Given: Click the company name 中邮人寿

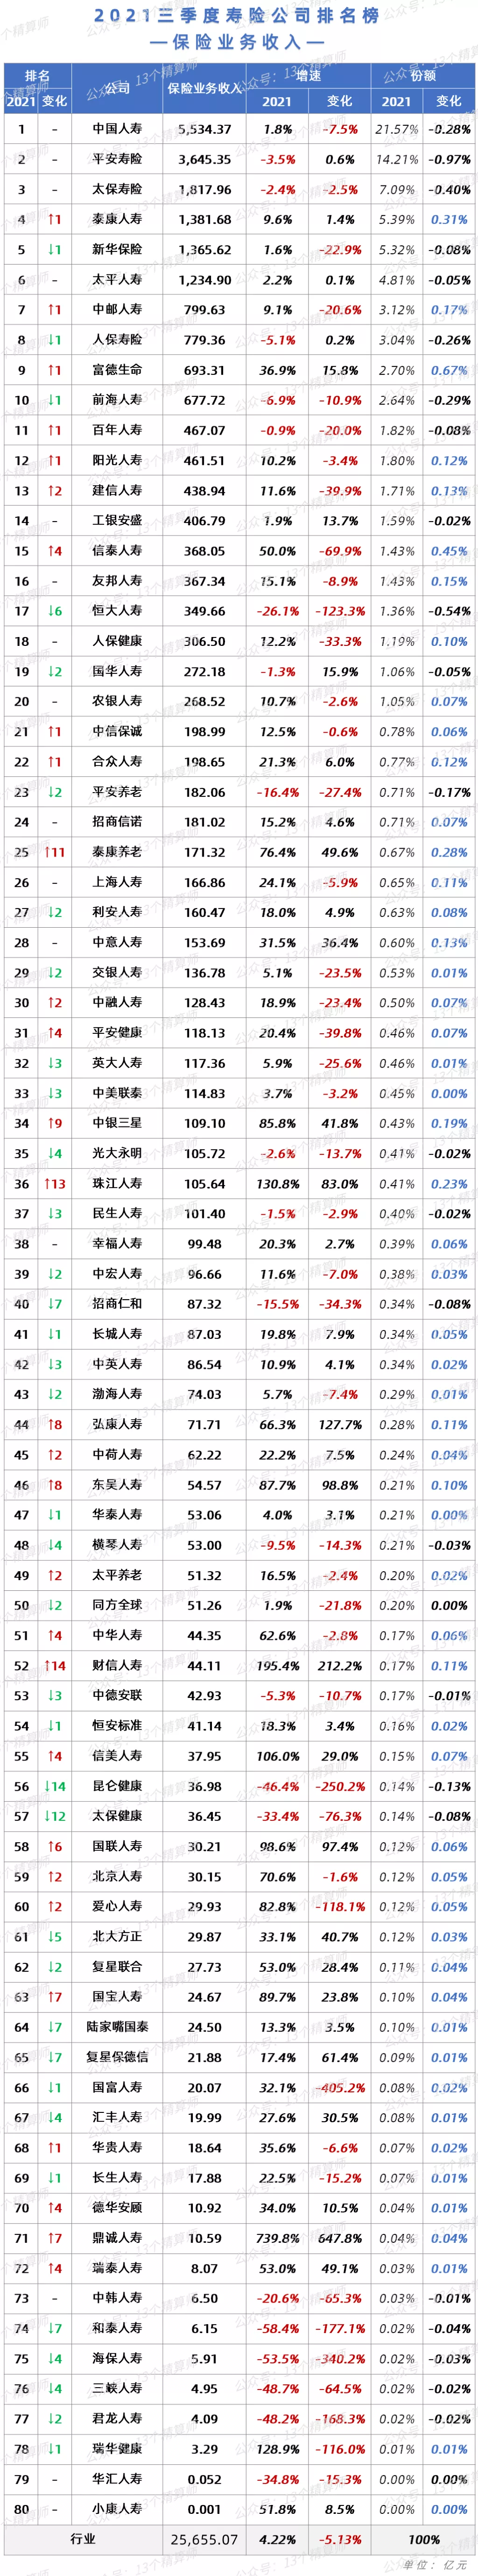Looking at the screenshot, I should click(118, 310).
